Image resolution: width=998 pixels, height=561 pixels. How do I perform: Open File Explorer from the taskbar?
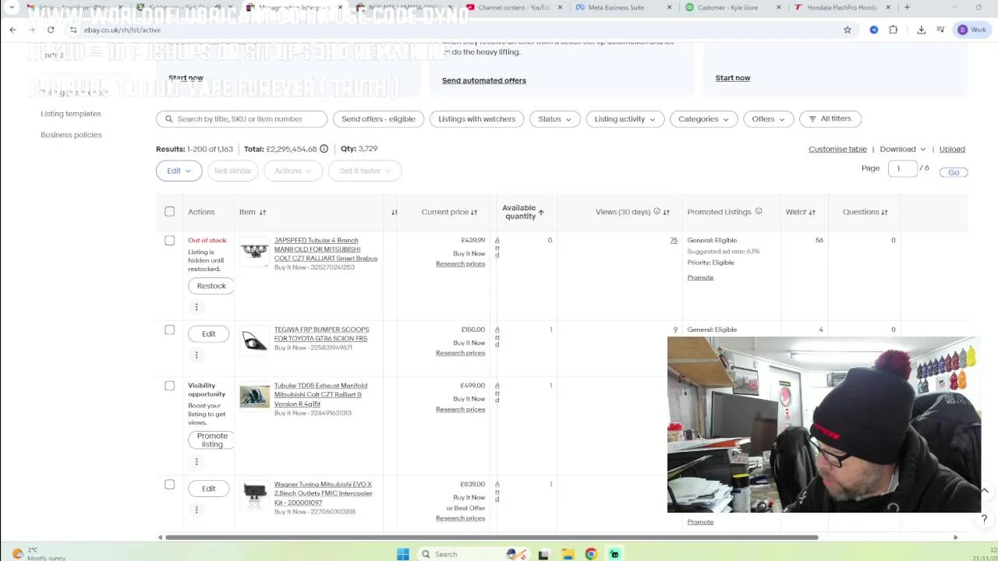tap(568, 554)
